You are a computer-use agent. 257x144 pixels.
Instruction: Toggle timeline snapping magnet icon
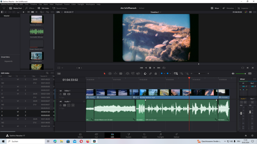(x=145, y=74)
